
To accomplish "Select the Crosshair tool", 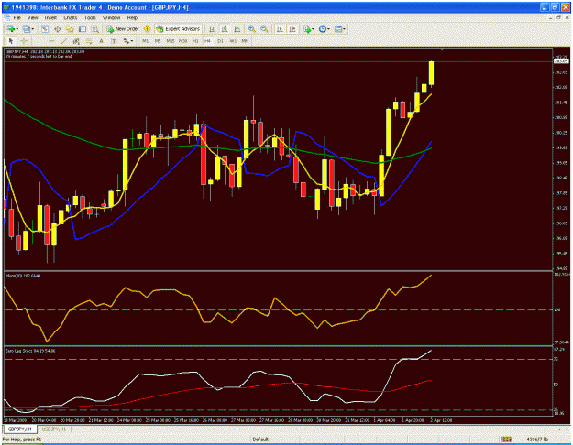I will pos(24,41).
